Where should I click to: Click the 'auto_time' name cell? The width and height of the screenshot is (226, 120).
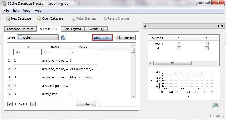[x=55, y=94]
